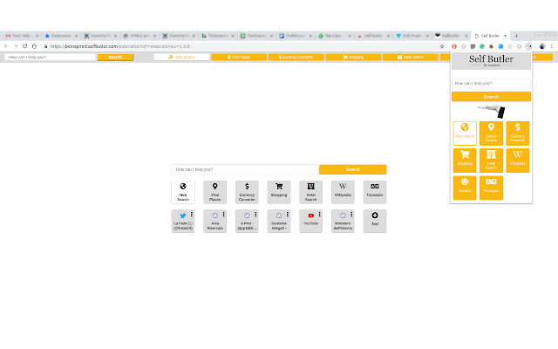Open Translator tile on main page

[375, 192]
